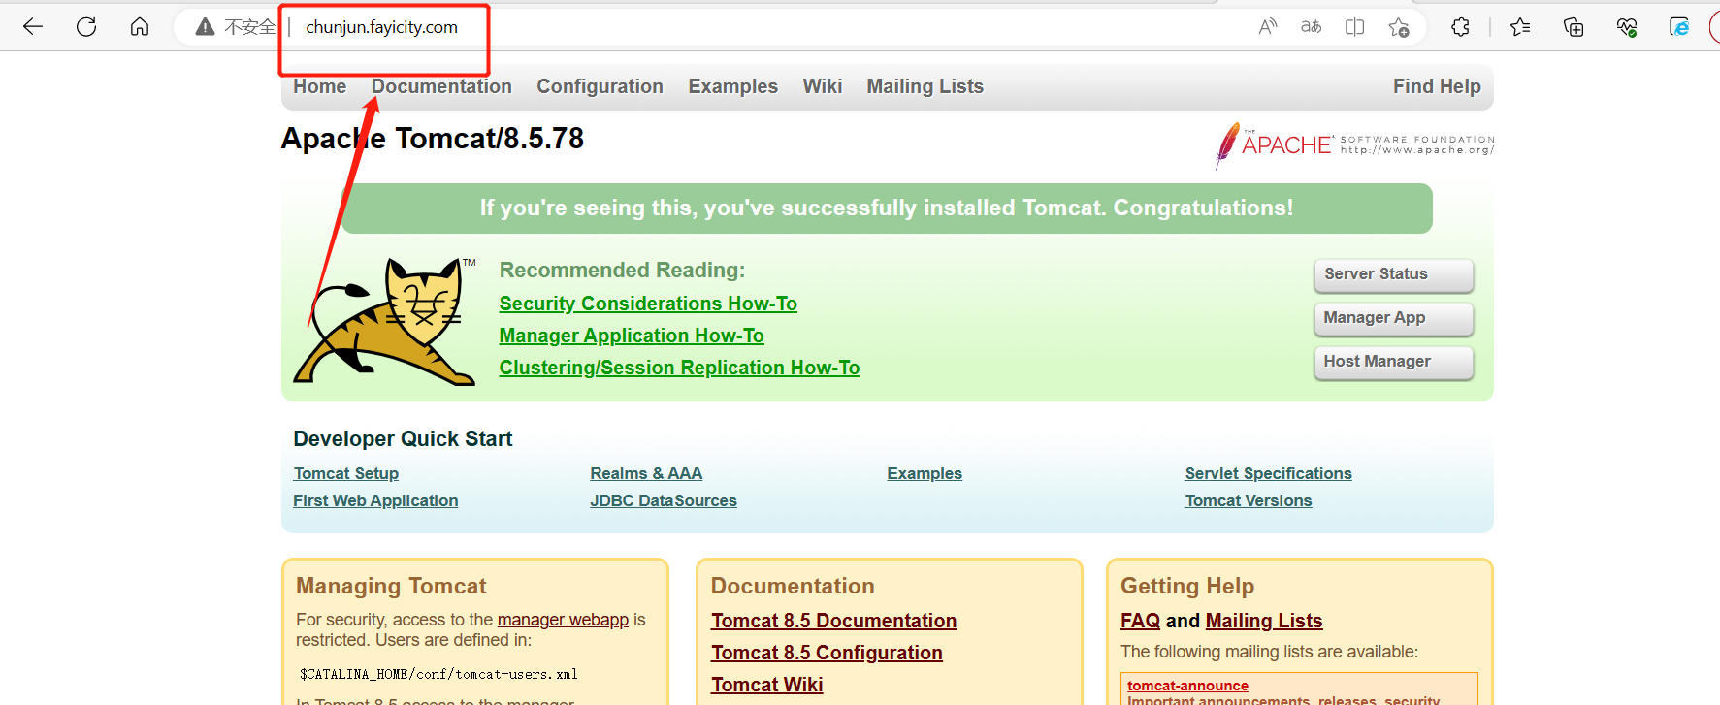Open Tomcat 8.5 Configuration link

click(x=827, y=653)
